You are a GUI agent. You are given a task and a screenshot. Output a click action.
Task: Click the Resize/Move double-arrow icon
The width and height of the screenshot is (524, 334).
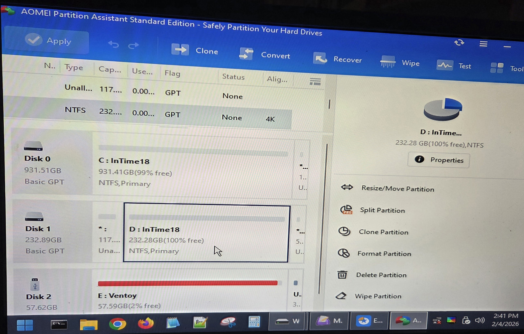click(x=347, y=187)
